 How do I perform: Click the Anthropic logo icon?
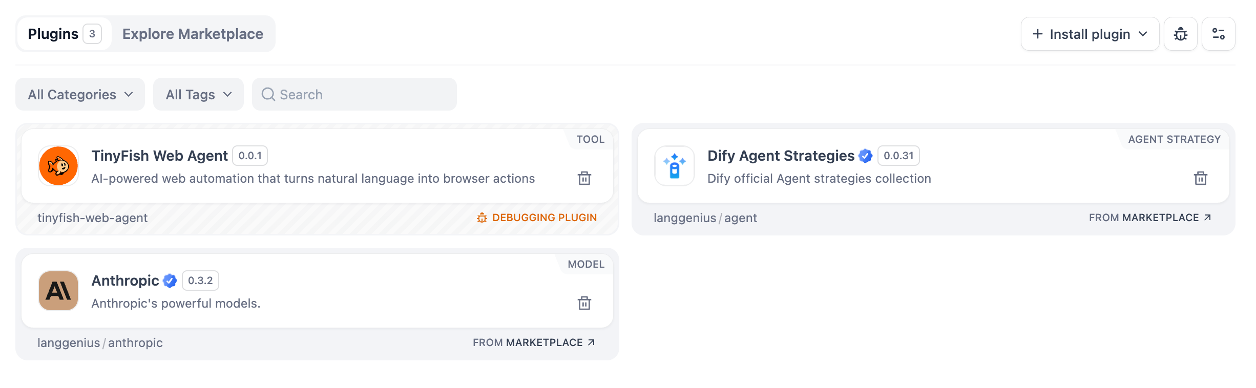click(x=58, y=291)
